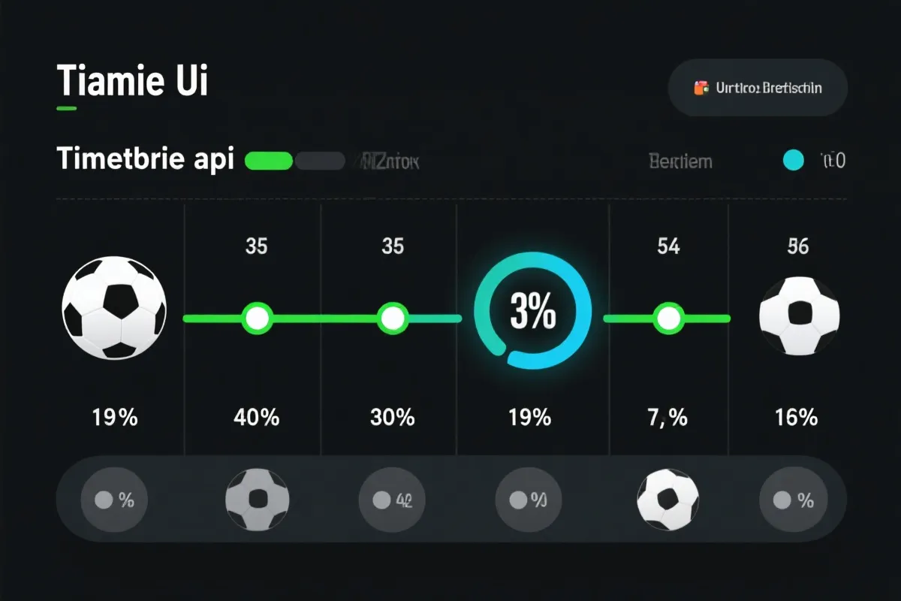Click the cyan circle indicator near Bertiem
Viewport: 901px width, 601px height.
click(794, 160)
